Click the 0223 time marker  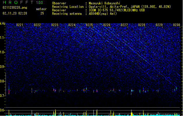point(55,25)
